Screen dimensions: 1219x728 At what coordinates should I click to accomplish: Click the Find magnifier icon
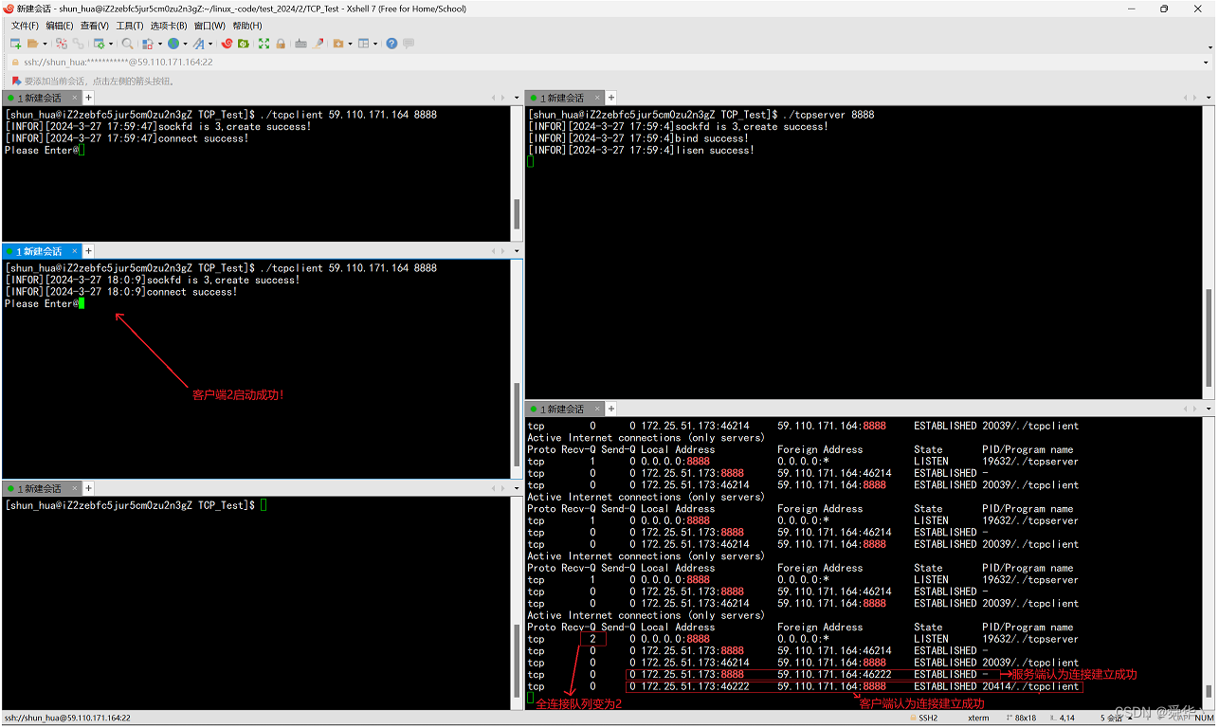click(127, 44)
